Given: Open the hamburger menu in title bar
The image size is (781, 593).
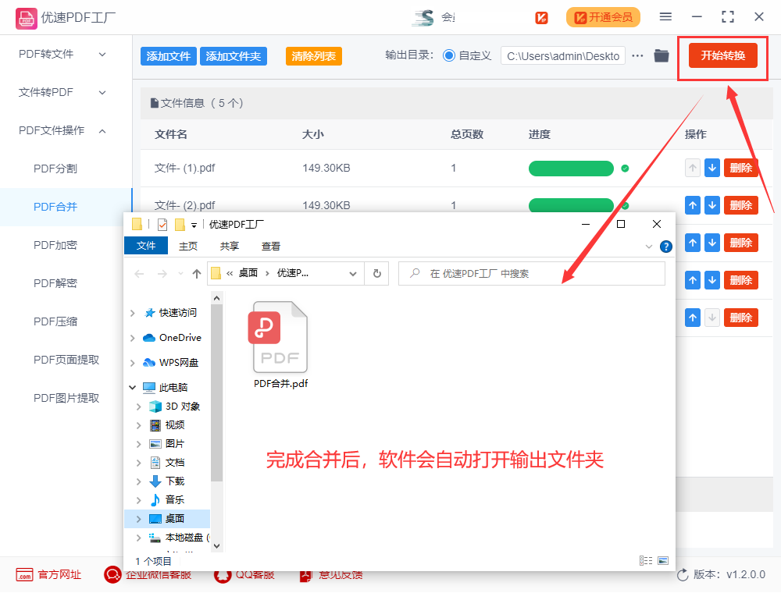Looking at the screenshot, I should (x=665, y=17).
